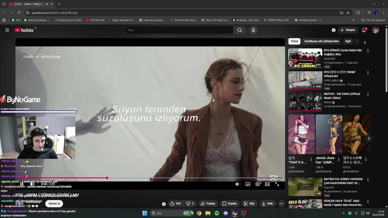Viewport: 388px width, 218px height.
Task: Open options for BTS 'SWIM' Official MV
Action: tap(368, 73)
